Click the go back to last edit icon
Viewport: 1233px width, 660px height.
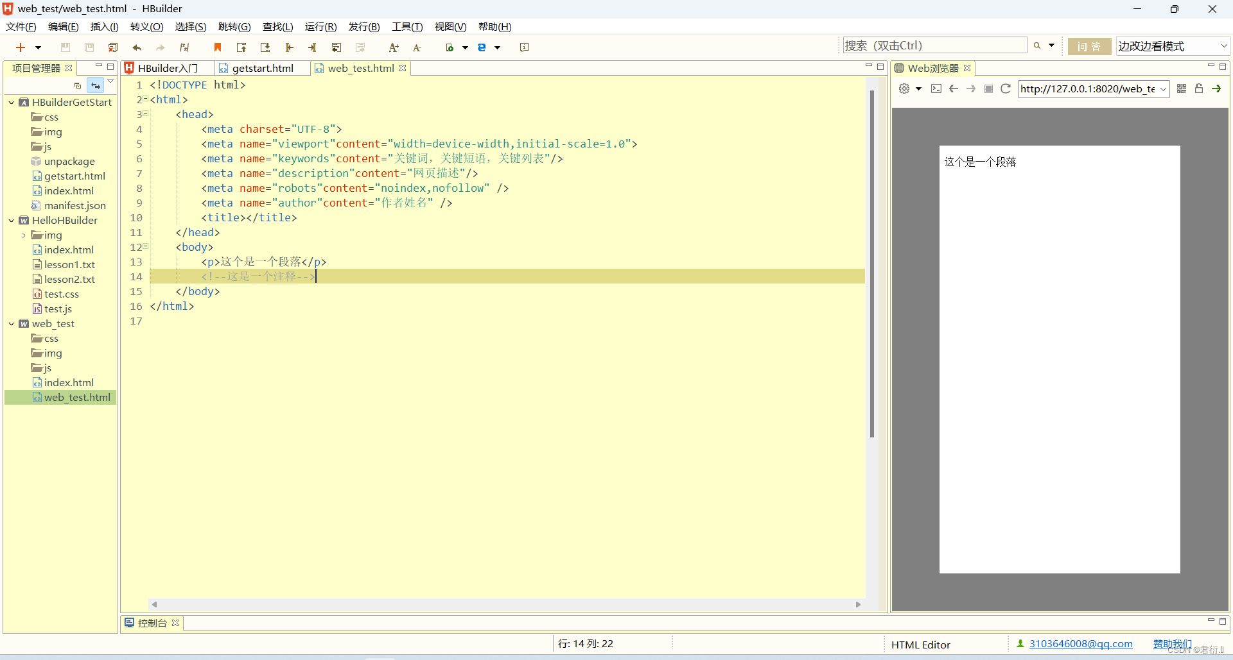click(337, 47)
